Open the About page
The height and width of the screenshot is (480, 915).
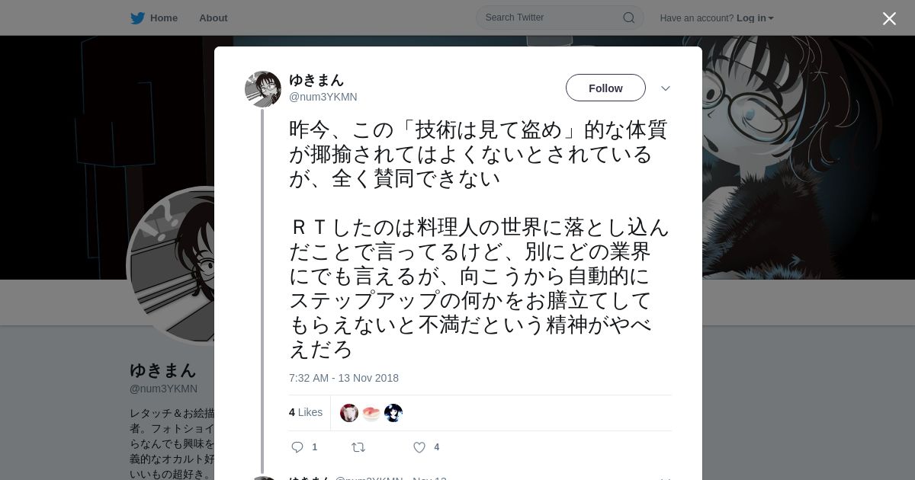[x=213, y=18]
